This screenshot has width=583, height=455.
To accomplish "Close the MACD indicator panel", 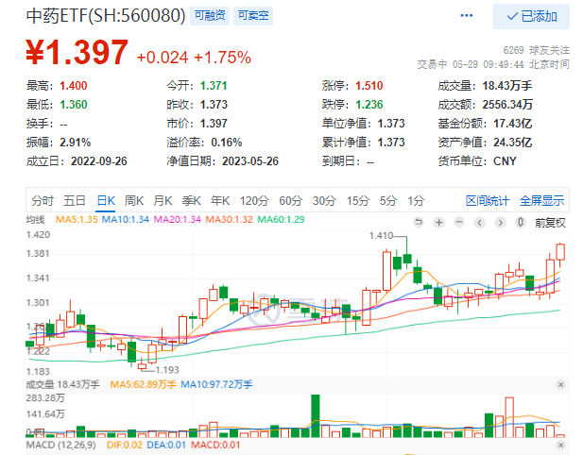I will [561, 445].
